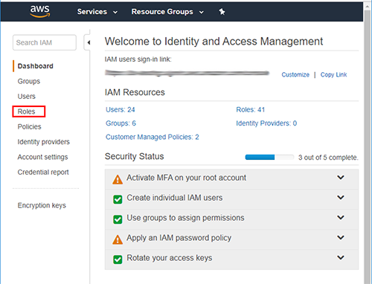Screen dimensions: 372x284
Task: Open Users in the IAM sidebar
Action: [x=27, y=97]
